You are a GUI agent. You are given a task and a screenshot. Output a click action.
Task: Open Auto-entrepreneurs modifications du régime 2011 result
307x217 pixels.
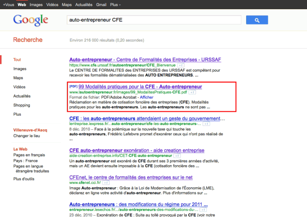tap(138, 204)
